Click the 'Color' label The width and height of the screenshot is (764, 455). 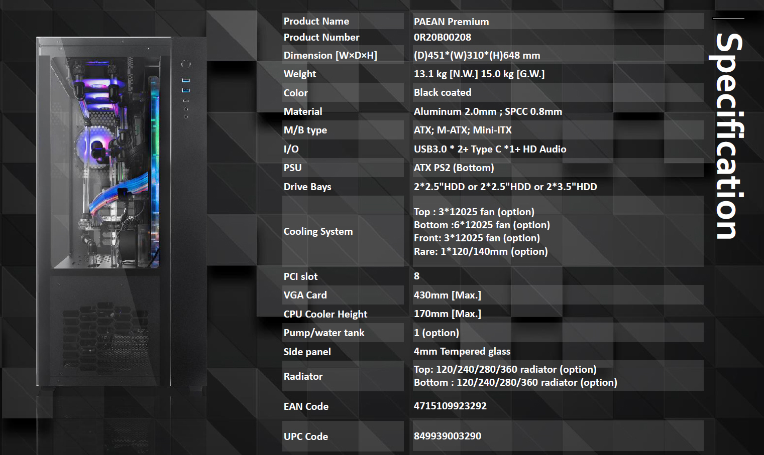(295, 93)
